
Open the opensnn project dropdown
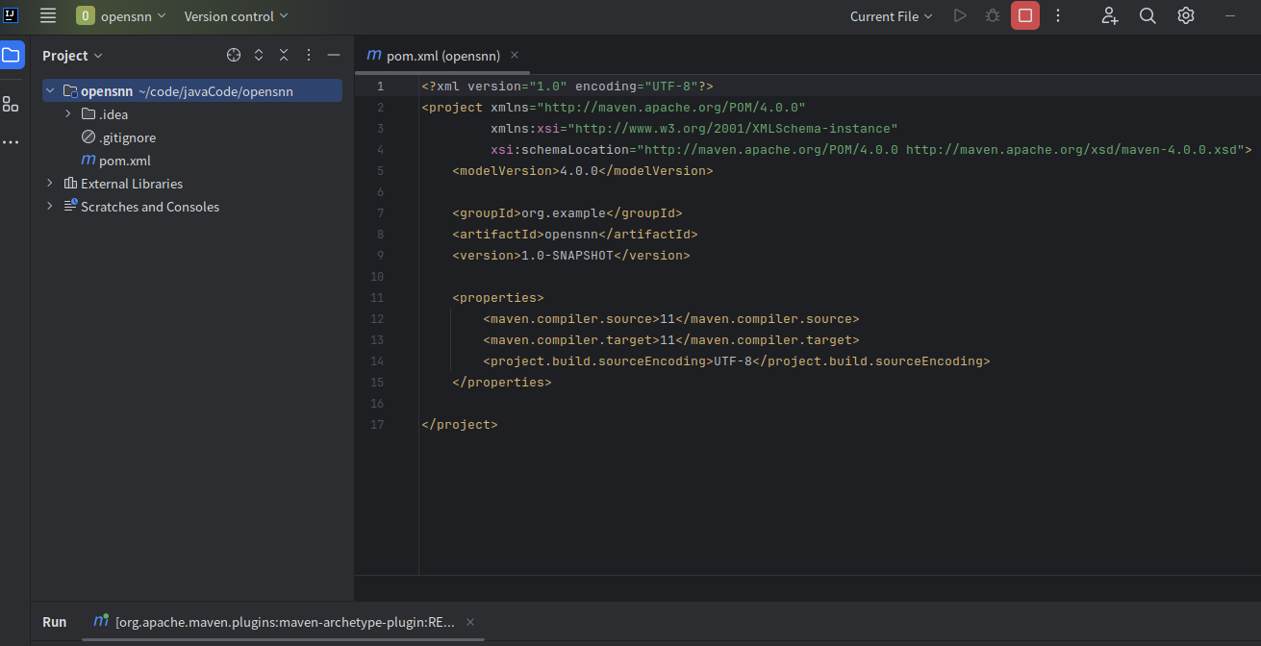[x=121, y=16]
